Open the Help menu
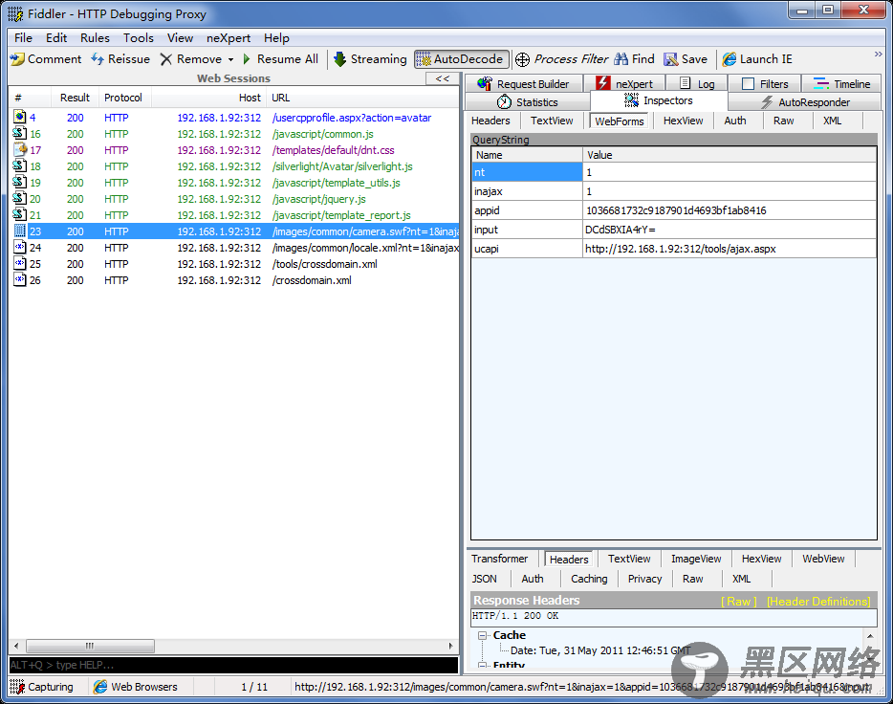 276,38
